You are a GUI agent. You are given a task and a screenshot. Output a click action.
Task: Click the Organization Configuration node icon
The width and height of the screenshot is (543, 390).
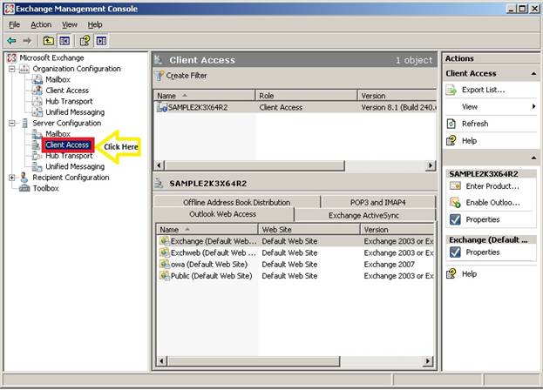(x=24, y=69)
